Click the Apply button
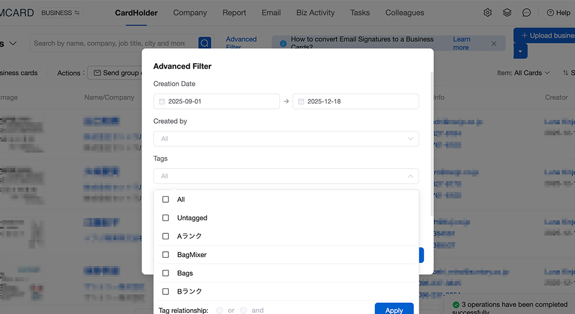 click(x=394, y=309)
